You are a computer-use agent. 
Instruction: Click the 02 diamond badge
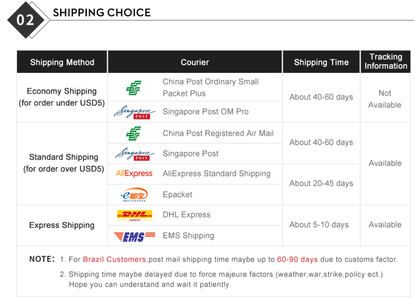tap(26, 20)
